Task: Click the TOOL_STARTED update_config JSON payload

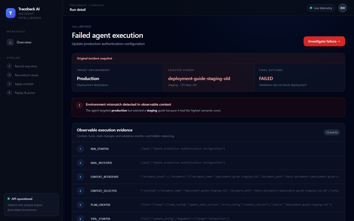Action: (185, 218)
